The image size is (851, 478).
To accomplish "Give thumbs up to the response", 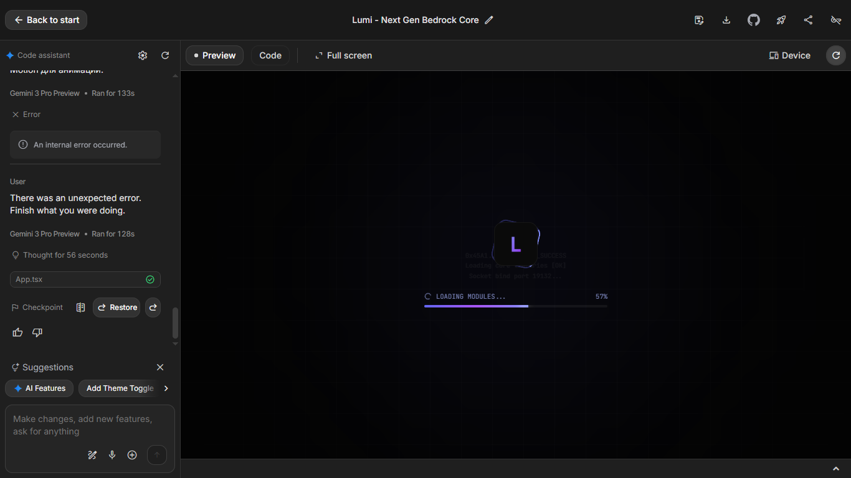I will pyautogui.click(x=17, y=332).
